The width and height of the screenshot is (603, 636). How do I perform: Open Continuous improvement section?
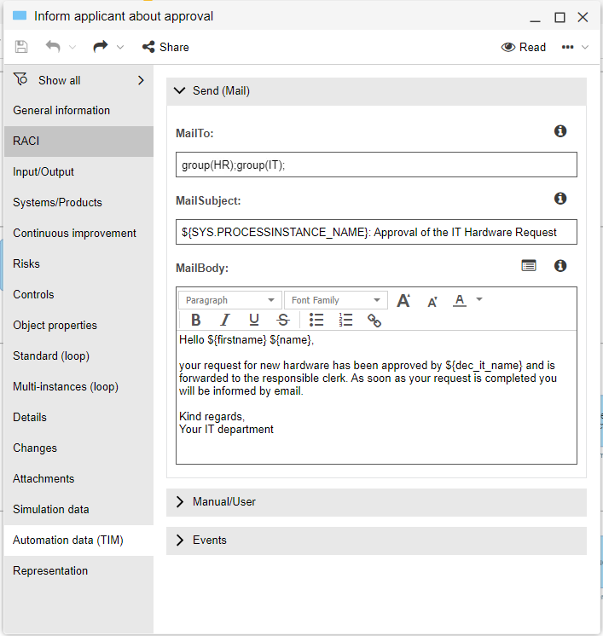(x=78, y=234)
